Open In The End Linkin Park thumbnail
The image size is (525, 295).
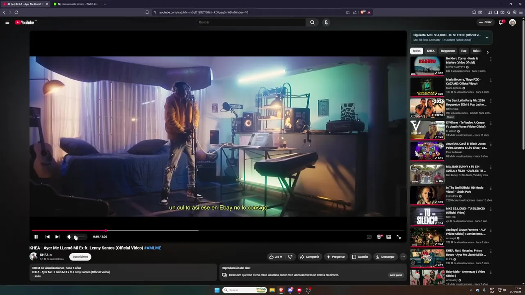pos(427,195)
